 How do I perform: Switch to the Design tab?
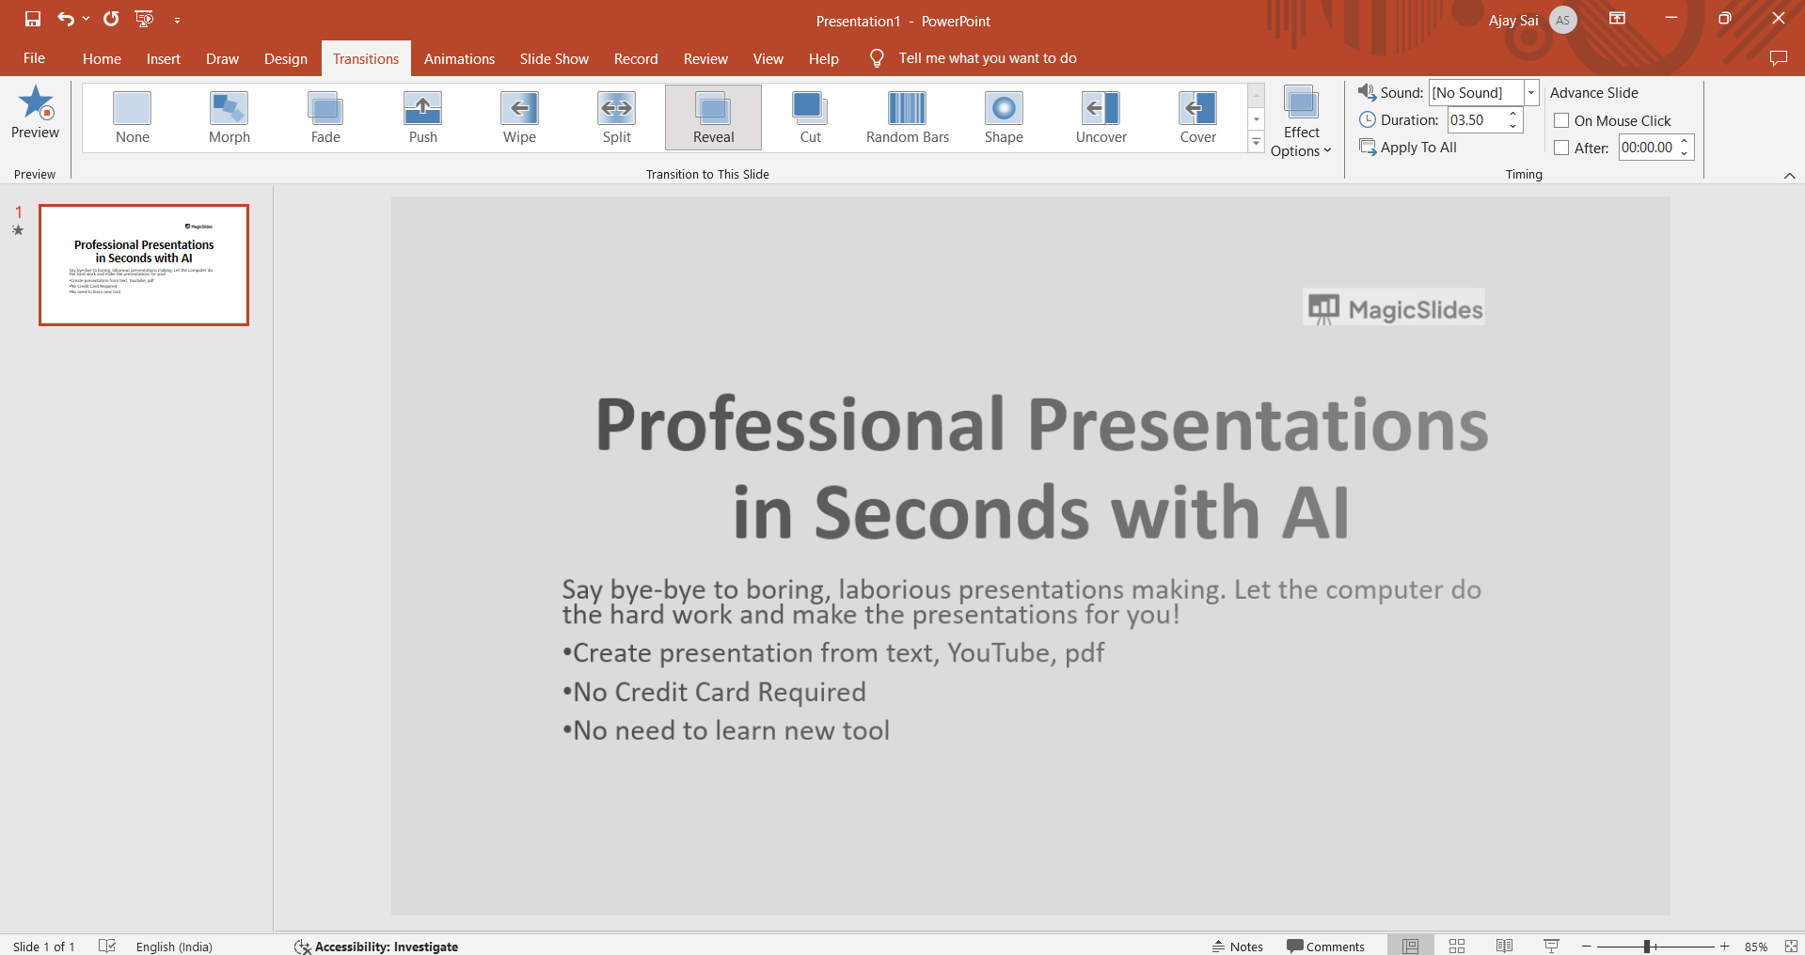point(285,58)
